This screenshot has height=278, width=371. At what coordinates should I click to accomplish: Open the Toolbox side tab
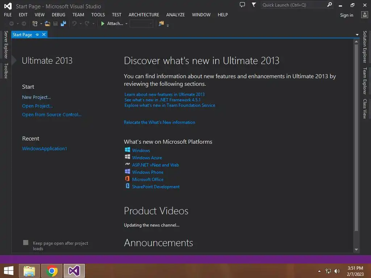6,71
